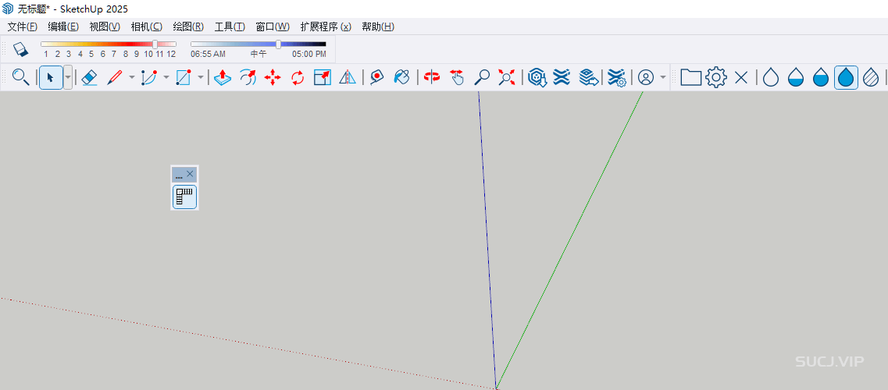Open Extension Warehouse icon

pos(562,77)
